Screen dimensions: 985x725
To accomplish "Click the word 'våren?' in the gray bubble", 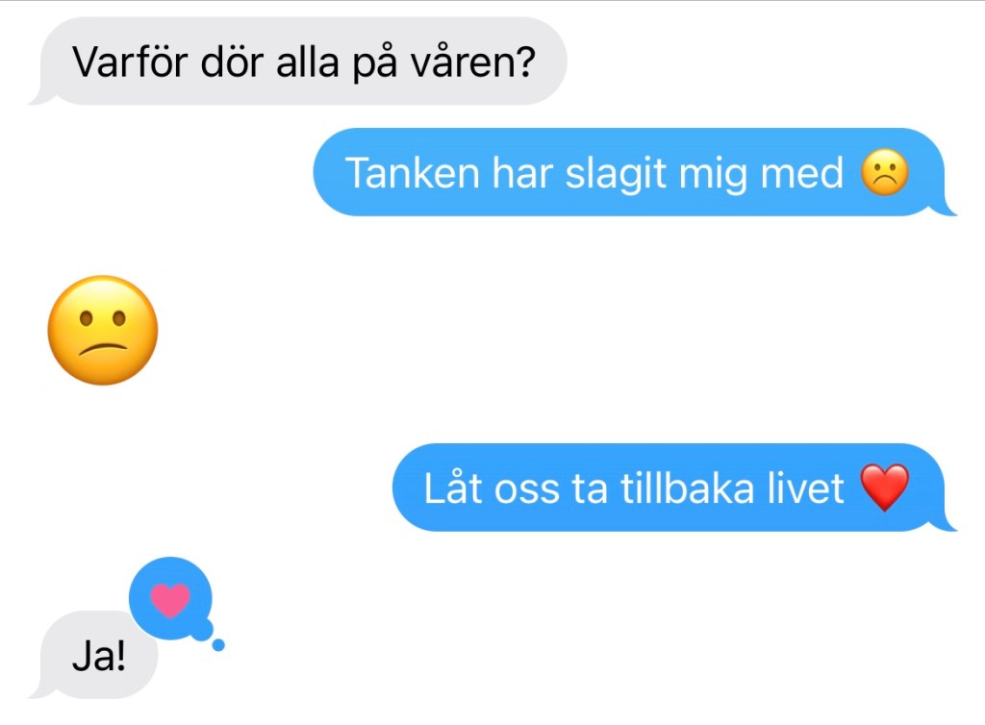I will coord(473,62).
